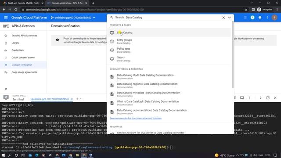Image resolution: width=281 pixels, height=158 pixels.
Task: Open Task View on taskbar
Action: pyautogui.click(x=23, y=155)
